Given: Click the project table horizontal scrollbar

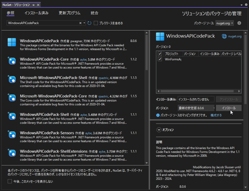Looking at the screenshot, I should [197, 91].
